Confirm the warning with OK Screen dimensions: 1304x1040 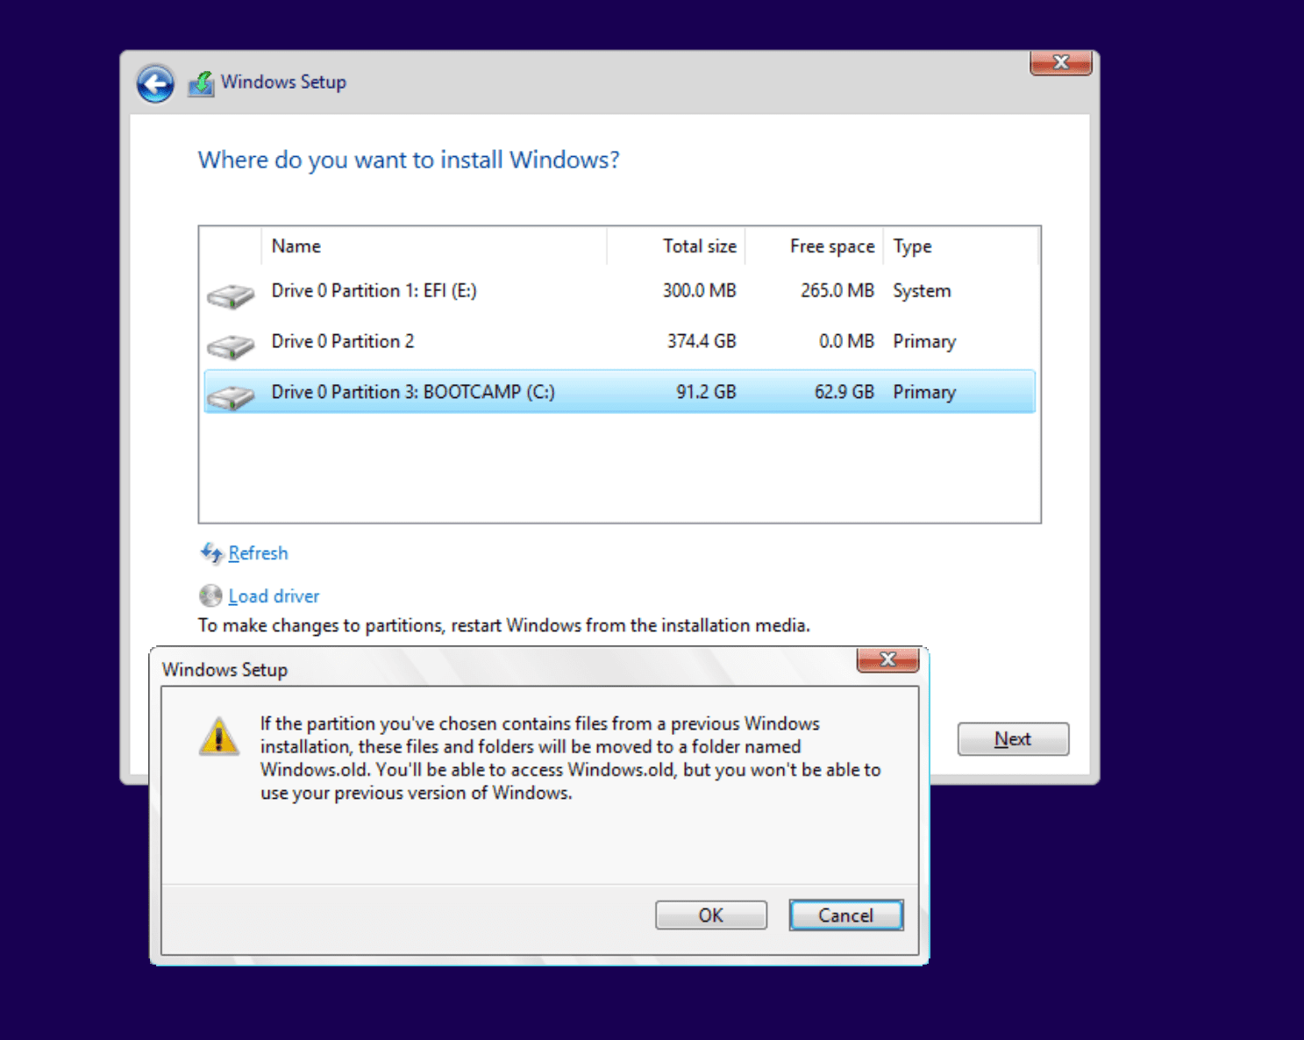click(710, 915)
